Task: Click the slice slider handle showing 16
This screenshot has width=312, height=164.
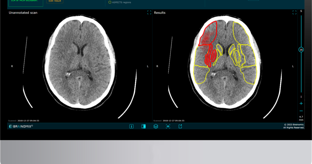Action: click(x=301, y=50)
